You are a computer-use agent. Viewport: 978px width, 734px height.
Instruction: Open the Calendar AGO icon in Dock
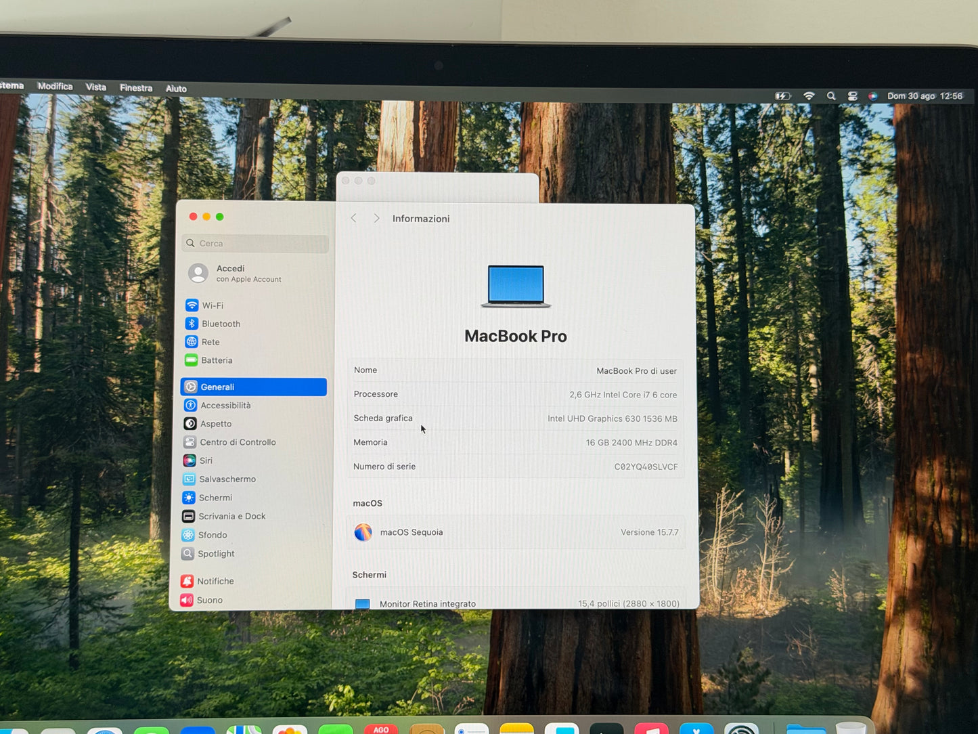381,729
